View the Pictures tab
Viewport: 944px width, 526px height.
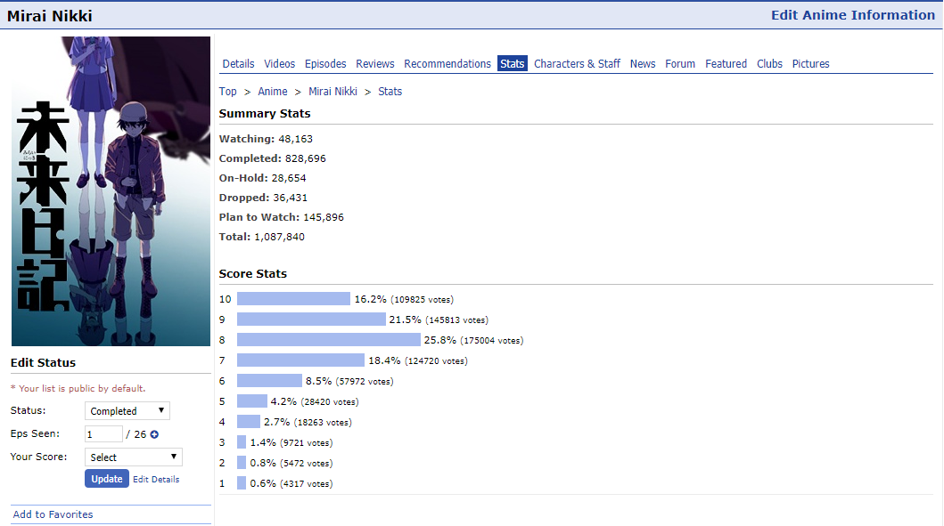[x=810, y=64]
